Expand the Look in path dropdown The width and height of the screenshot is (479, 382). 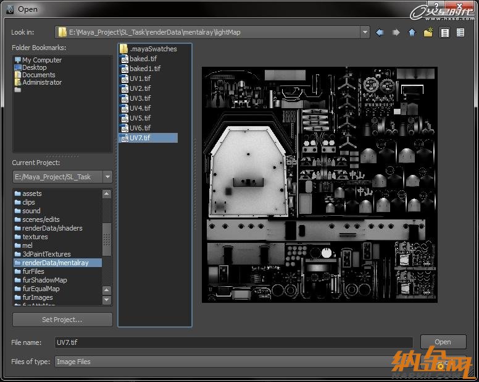click(x=365, y=32)
